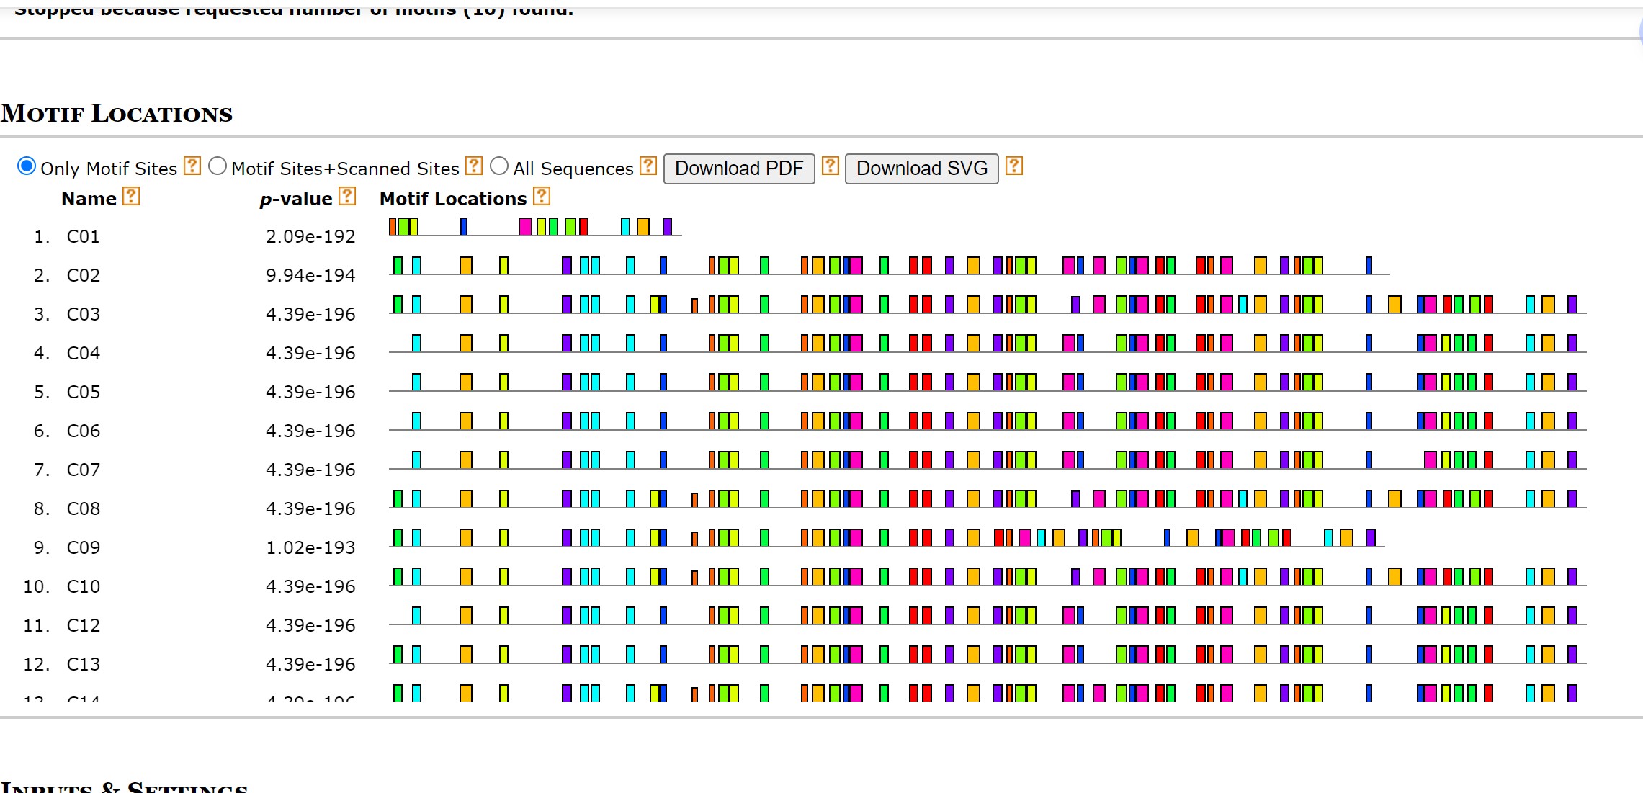Click the Download SVG button
The height and width of the screenshot is (793, 1643).
tap(922, 169)
